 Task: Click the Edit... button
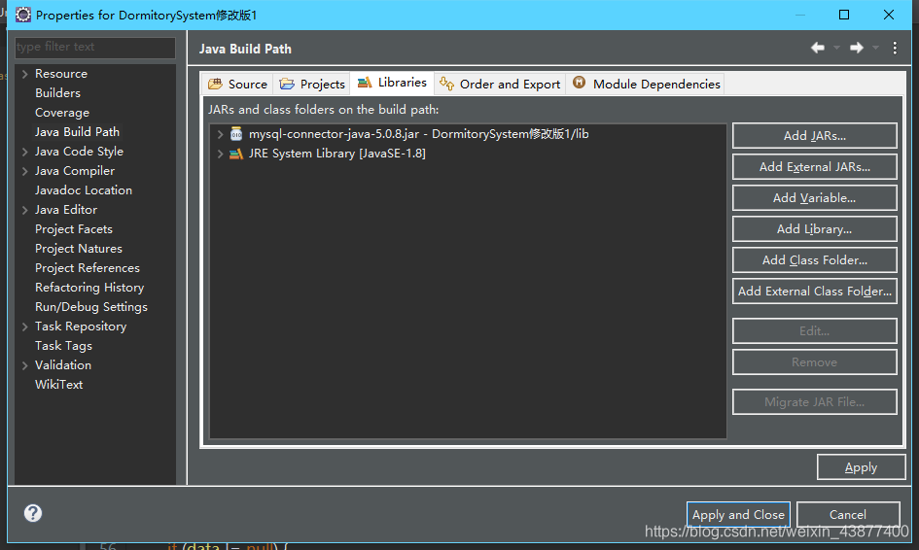tap(814, 331)
